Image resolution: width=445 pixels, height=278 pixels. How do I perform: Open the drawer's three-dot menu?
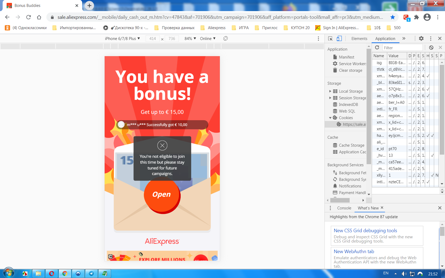(330, 208)
